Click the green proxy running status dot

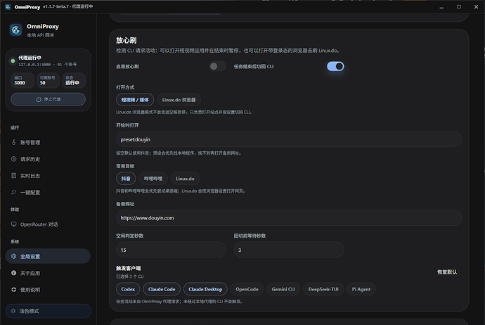pos(13,61)
